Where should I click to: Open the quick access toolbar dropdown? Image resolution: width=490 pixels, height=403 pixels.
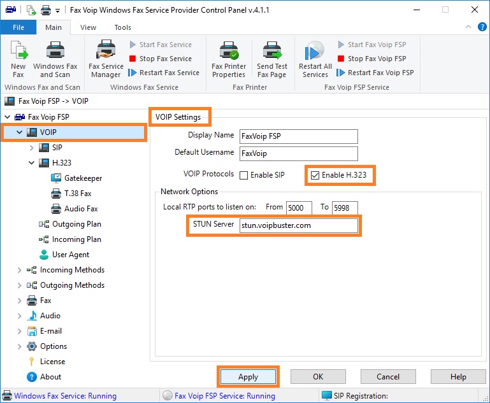point(57,11)
